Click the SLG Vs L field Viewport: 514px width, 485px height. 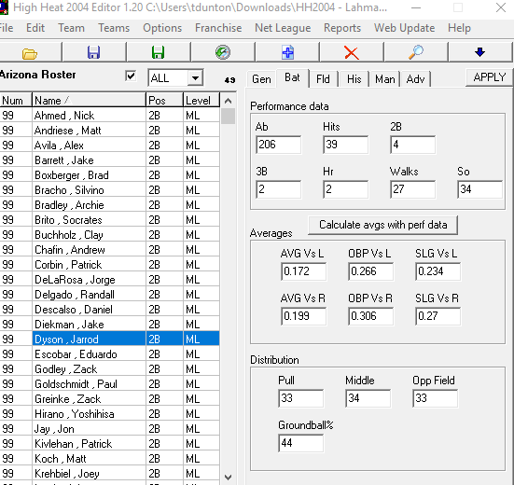tap(438, 271)
